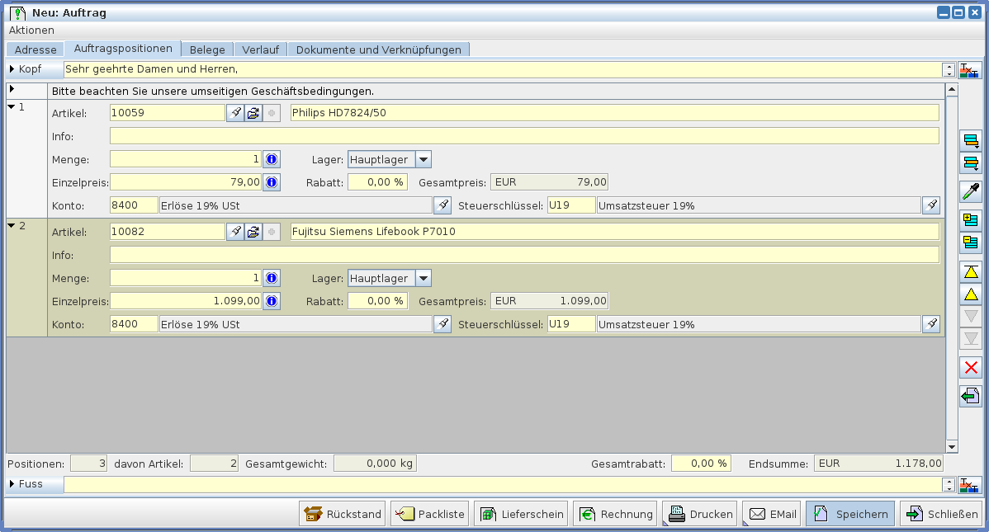Click the Gesamtrabatt input field
This screenshot has height=532, width=989.
coord(701,464)
